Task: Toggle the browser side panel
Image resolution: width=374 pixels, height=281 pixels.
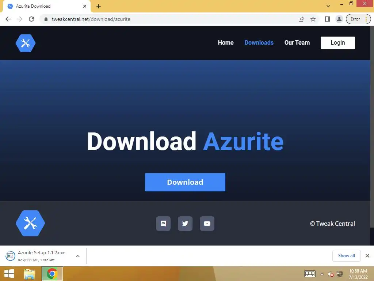Action: [328, 19]
